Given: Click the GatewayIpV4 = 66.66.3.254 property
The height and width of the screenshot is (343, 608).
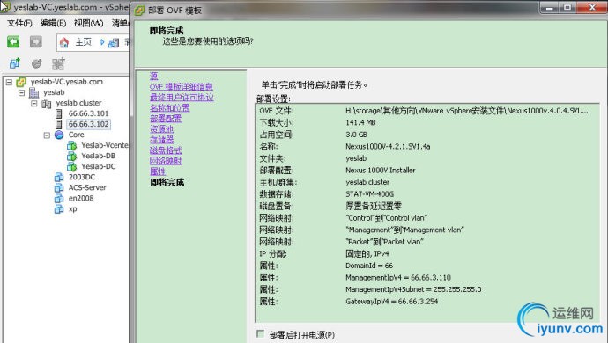Looking at the screenshot, I should click(391, 301).
